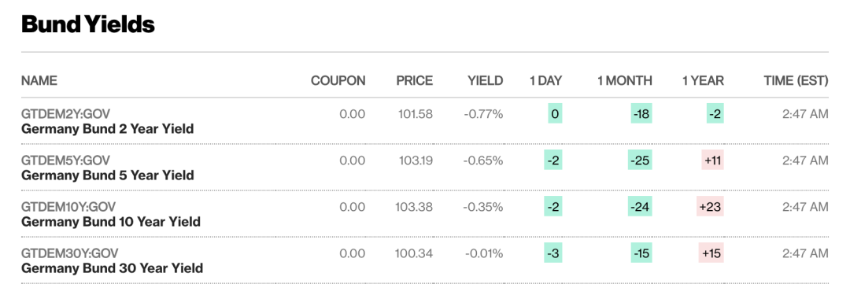Open Germany Bund 5 Year Yield link
This screenshot has height=299, width=850.
[107, 175]
